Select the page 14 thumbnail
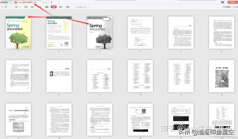The image size is (238, 139). click(59, 120)
